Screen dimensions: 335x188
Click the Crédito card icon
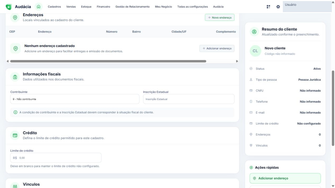coord(15,135)
